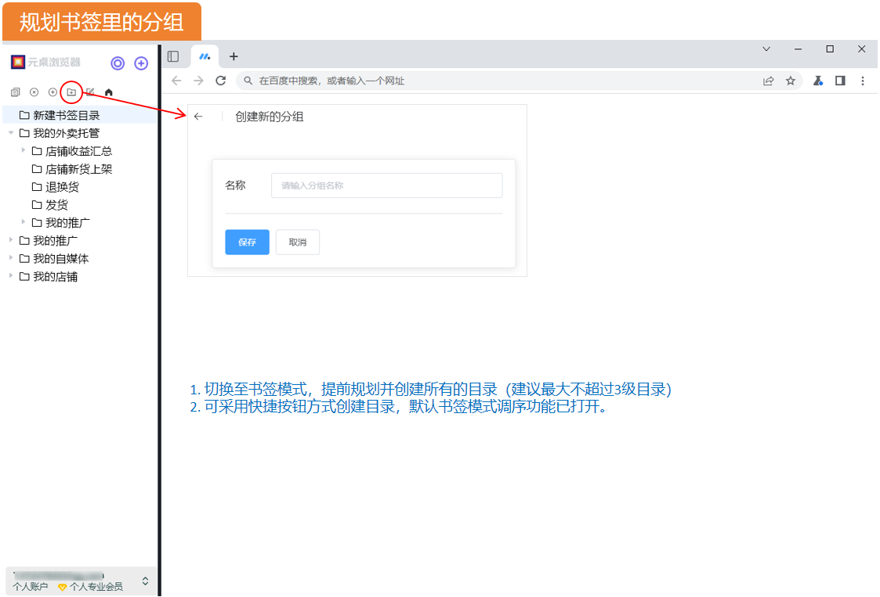
Task: Click the purple circled plus icon
Action: tap(141, 63)
